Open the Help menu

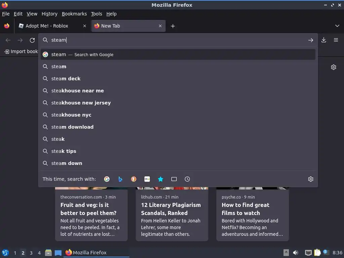click(112, 14)
